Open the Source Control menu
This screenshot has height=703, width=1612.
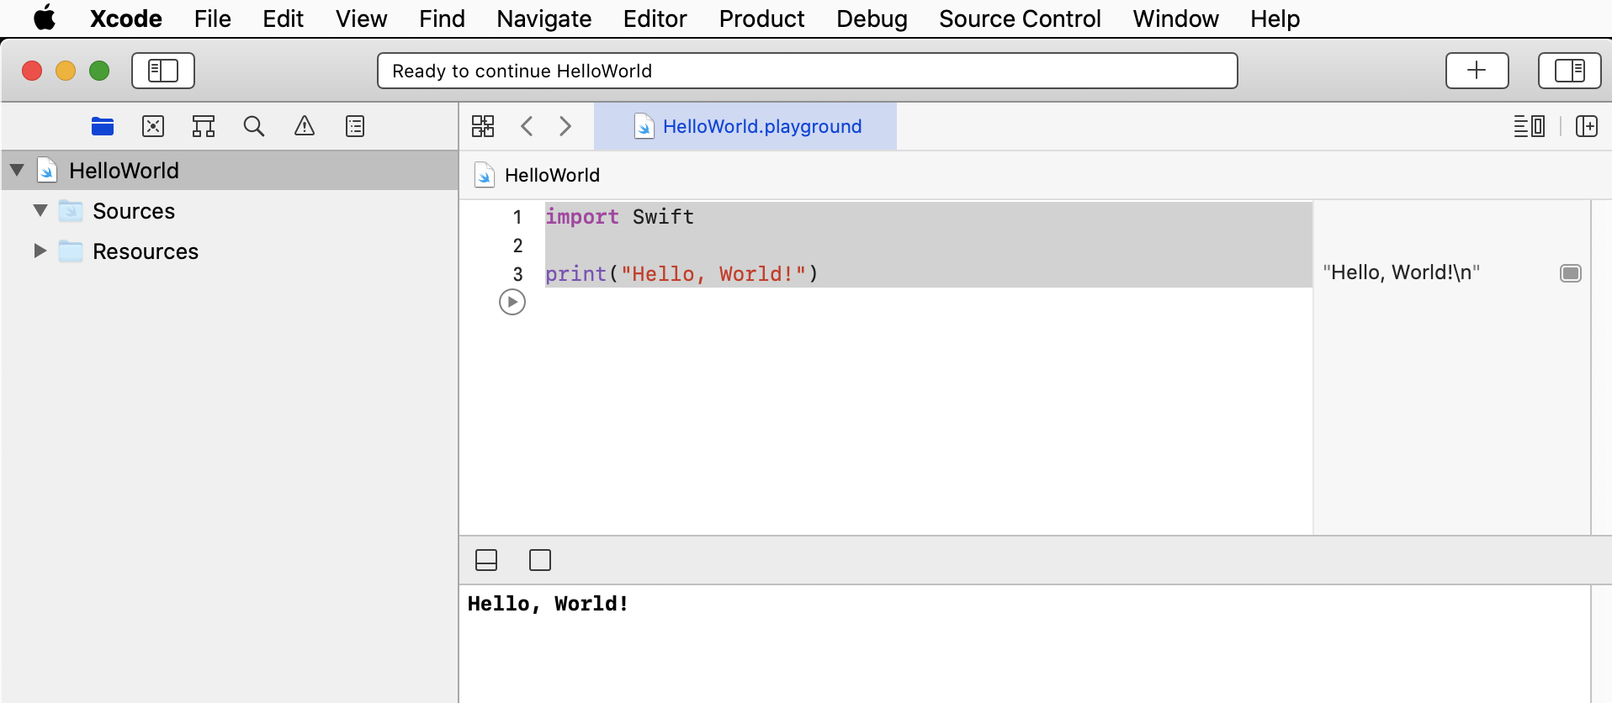point(1020,18)
